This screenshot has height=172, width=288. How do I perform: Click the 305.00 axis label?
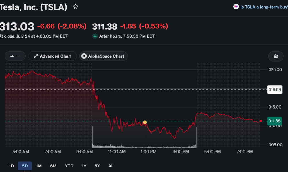coord(275,145)
